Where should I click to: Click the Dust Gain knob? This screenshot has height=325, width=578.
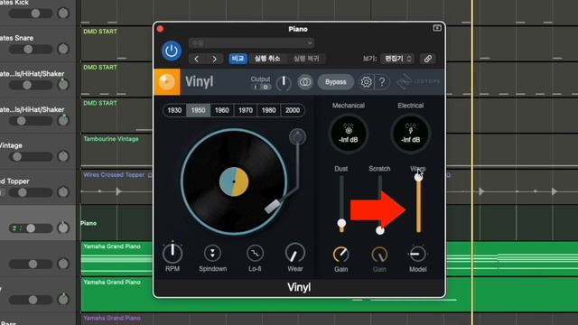341,255
